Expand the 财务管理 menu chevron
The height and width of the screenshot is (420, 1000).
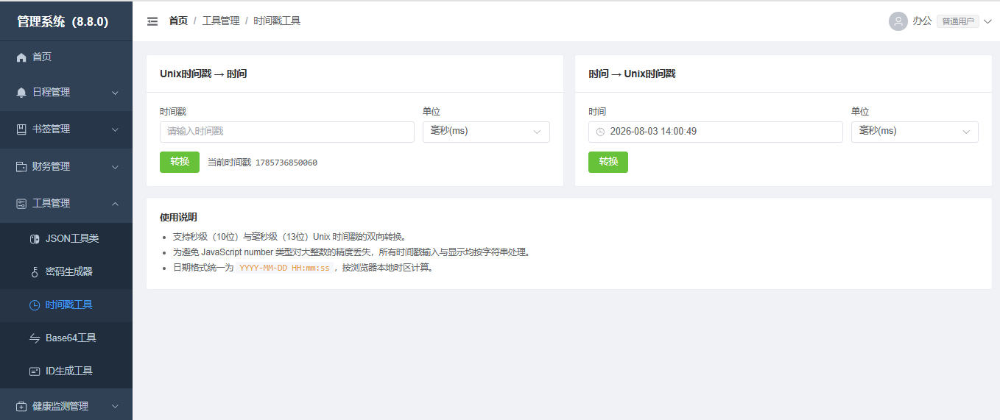[x=115, y=167]
